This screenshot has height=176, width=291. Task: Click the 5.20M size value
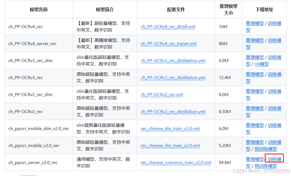click(x=225, y=146)
